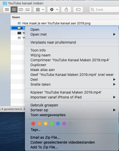Image resolution: width=119 pixels, height=151 pixels.
Task: Choose Email as Zip File…
Action: click(72, 137)
